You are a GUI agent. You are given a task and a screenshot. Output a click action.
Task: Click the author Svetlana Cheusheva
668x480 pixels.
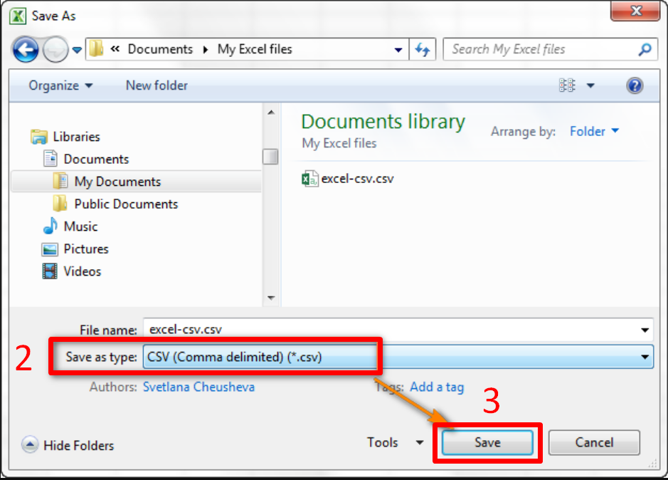pyautogui.click(x=198, y=387)
